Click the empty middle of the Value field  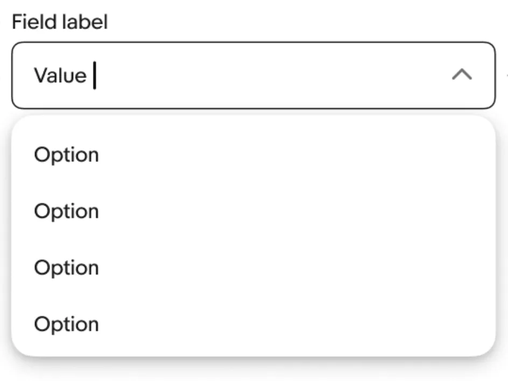click(269, 75)
